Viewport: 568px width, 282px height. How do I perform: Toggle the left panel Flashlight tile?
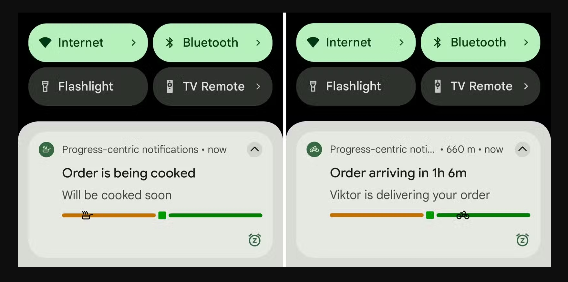pyautogui.click(x=88, y=86)
